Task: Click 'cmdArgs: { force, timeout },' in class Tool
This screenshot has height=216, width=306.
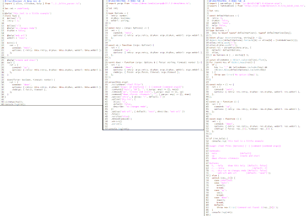Action: click(x=29, y=89)
